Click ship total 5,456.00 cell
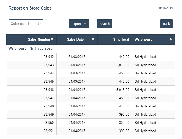 click(115, 73)
